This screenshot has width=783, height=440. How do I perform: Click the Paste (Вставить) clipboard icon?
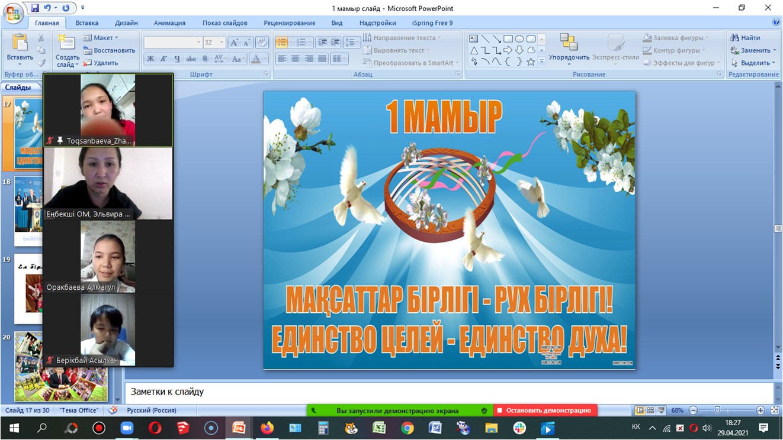pyautogui.click(x=20, y=44)
